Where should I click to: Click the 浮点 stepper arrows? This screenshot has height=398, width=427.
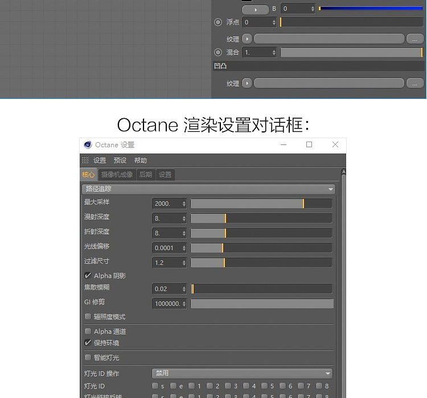pyautogui.click(x=274, y=22)
